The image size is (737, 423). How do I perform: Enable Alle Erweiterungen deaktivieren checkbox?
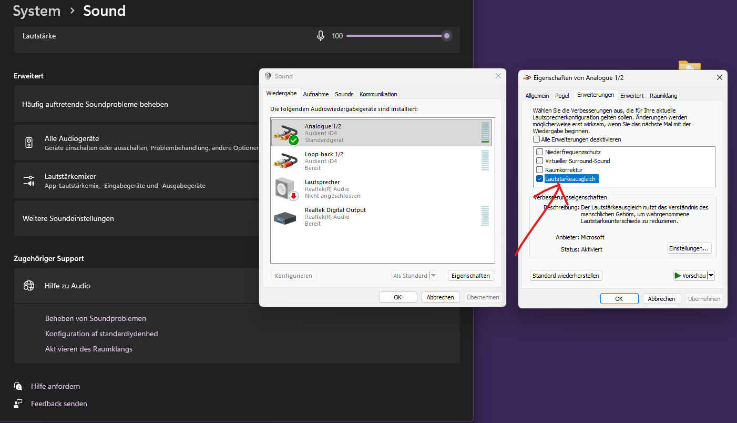tap(536, 139)
